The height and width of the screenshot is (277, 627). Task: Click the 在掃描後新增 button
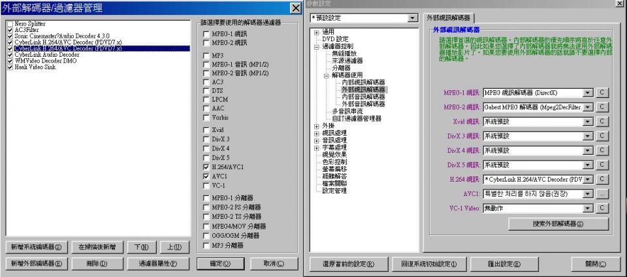(x=97, y=247)
